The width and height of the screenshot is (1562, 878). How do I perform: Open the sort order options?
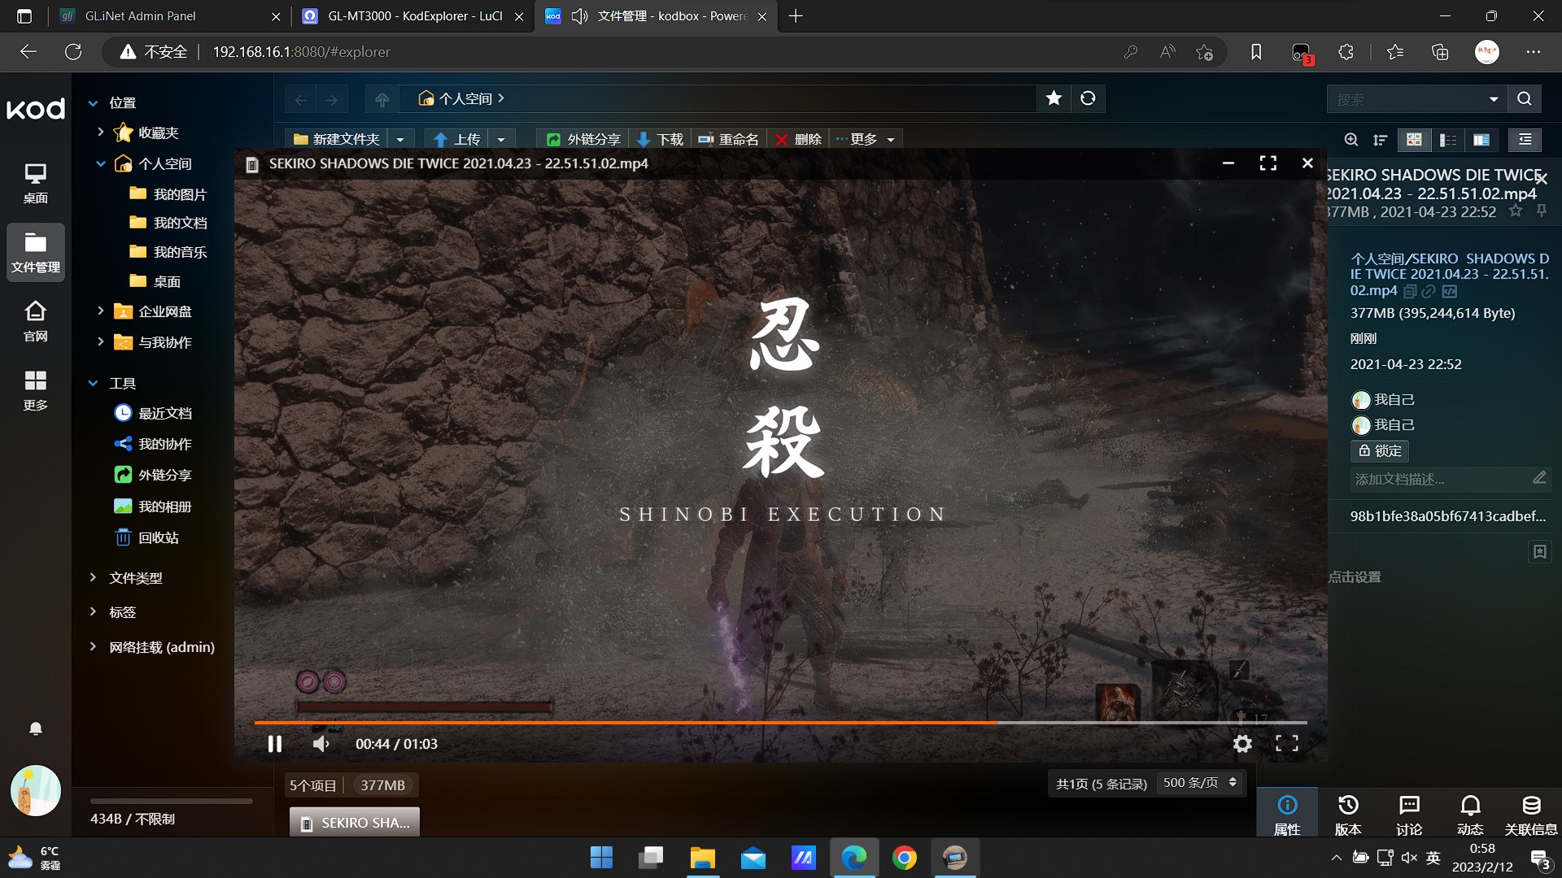pos(1381,140)
